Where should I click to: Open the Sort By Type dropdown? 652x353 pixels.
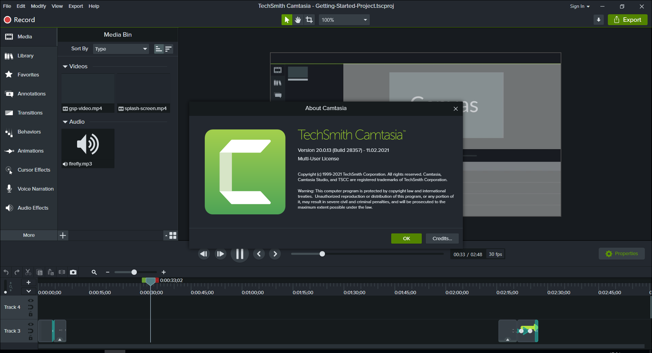coord(121,49)
